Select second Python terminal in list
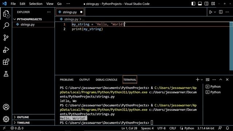233x131 pixels. tap(213, 92)
